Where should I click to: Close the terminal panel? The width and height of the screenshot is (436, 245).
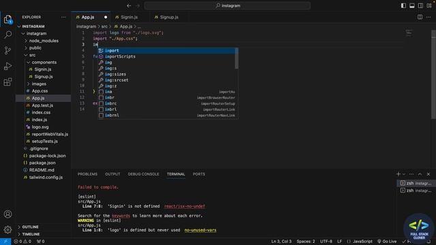pos(429,174)
